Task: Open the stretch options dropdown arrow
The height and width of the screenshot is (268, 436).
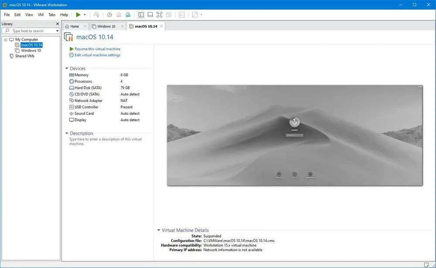Action: (x=201, y=15)
